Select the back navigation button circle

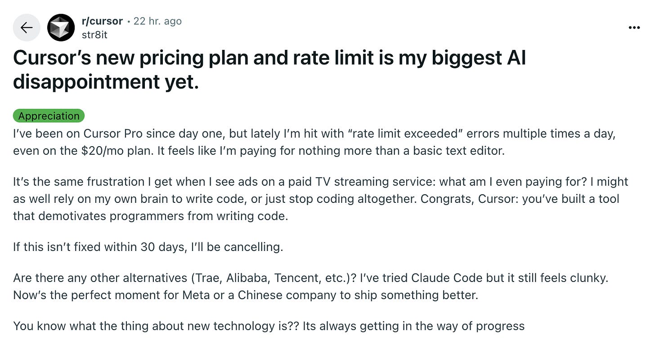[26, 27]
